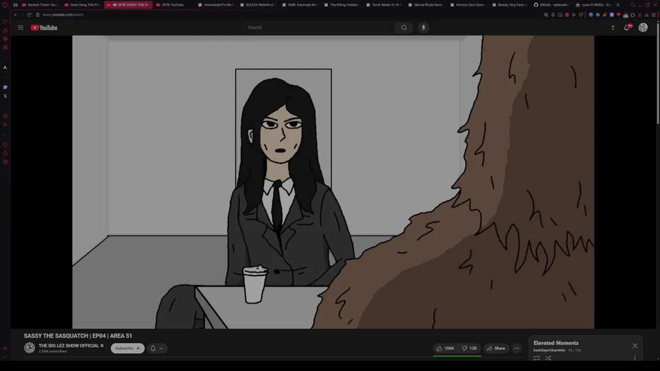Go to the YouTube home logo

(44, 28)
